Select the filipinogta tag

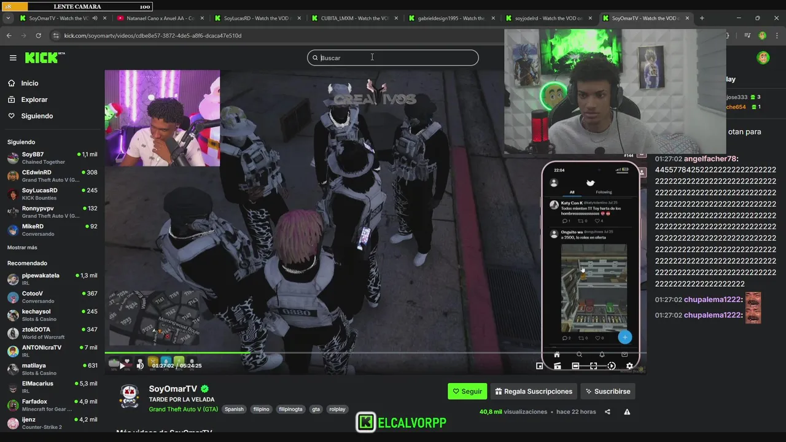290,409
